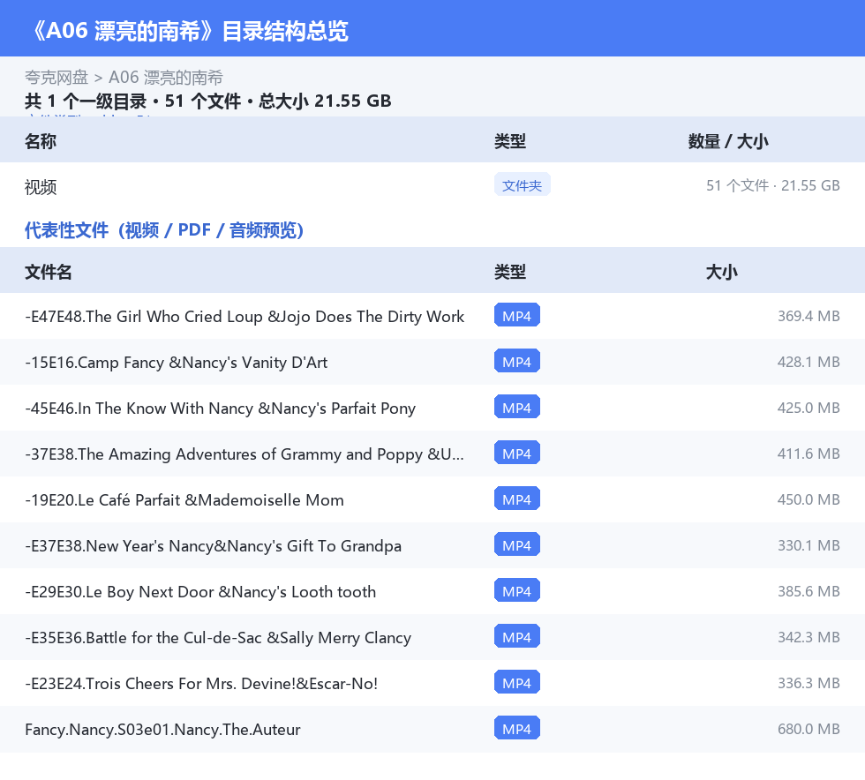Click the 名称 column header
Image resolution: width=865 pixels, height=780 pixels.
(41, 141)
